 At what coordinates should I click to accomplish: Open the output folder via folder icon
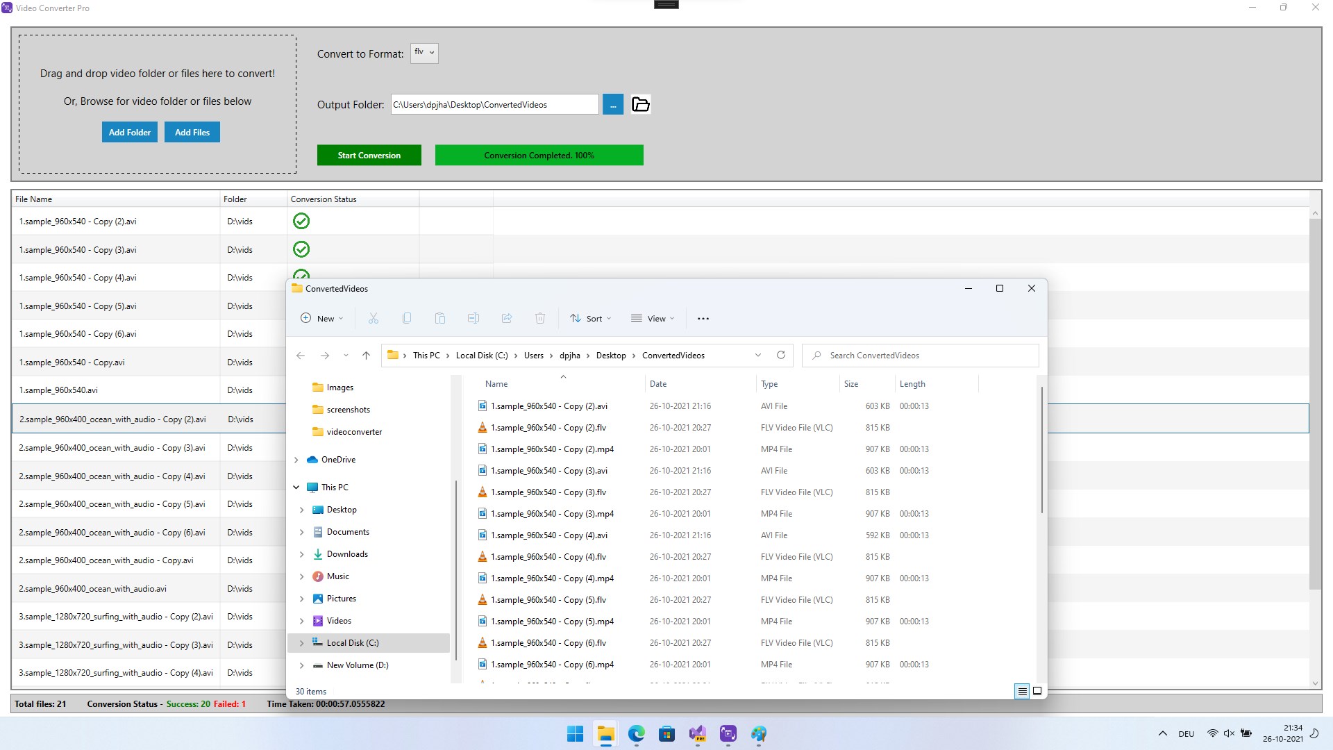pyautogui.click(x=640, y=104)
